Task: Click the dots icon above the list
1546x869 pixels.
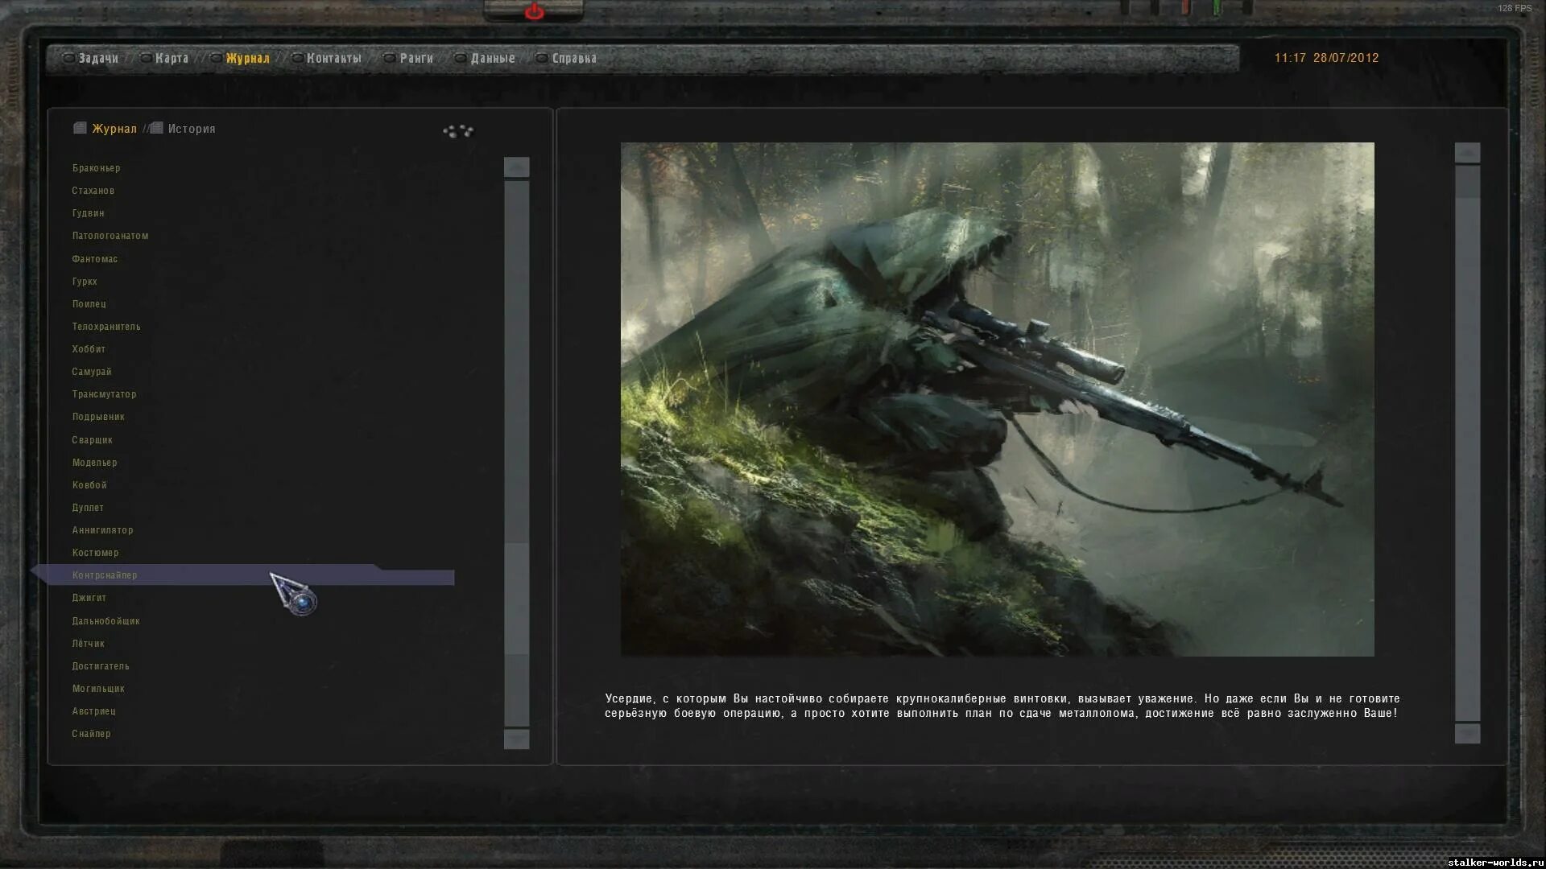Action: pyautogui.click(x=458, y=130)
